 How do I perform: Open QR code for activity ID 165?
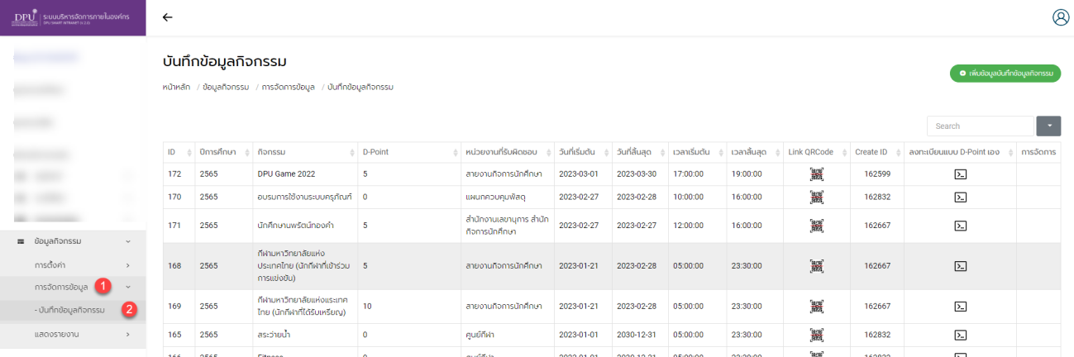pos(817,335)
